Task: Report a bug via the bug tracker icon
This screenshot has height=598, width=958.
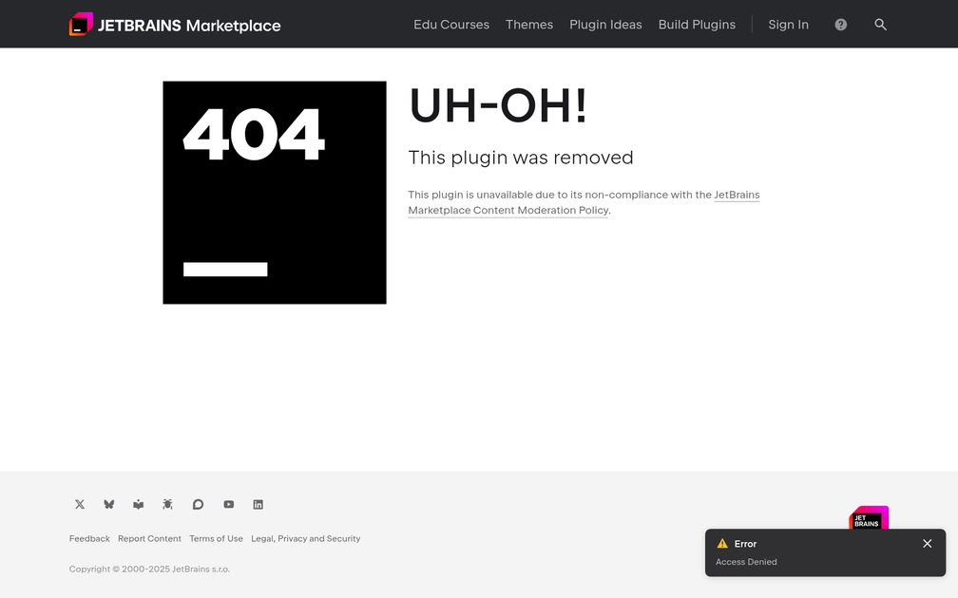Action: coord(167,504)
